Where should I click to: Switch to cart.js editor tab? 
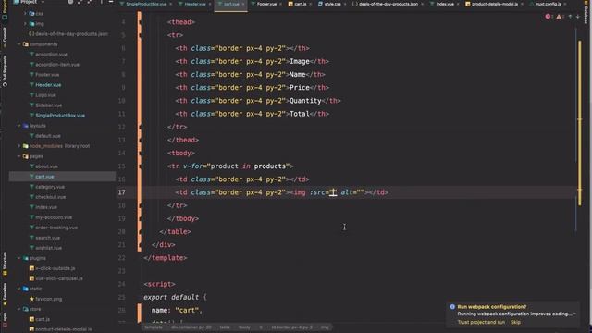300,4
